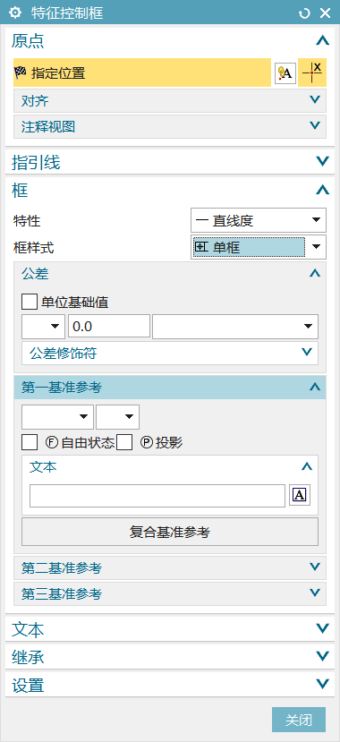Enable the 单位基础值 checkbox

30,303
